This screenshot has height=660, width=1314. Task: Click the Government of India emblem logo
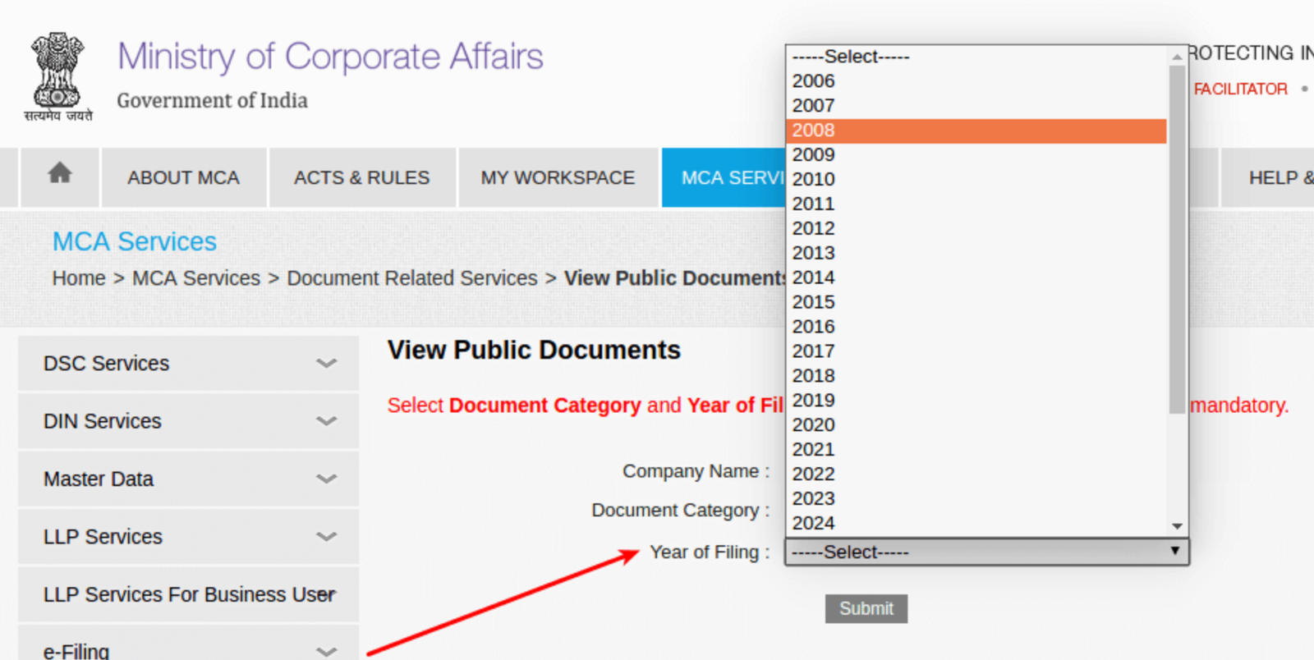click(x=57, y=77)
